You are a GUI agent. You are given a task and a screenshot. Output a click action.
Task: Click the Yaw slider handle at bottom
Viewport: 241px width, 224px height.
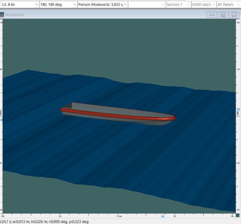point(163,216)
